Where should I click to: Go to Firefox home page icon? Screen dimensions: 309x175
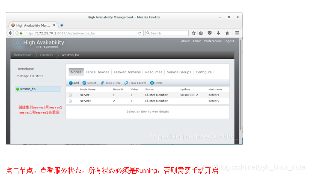pos(227,33)
